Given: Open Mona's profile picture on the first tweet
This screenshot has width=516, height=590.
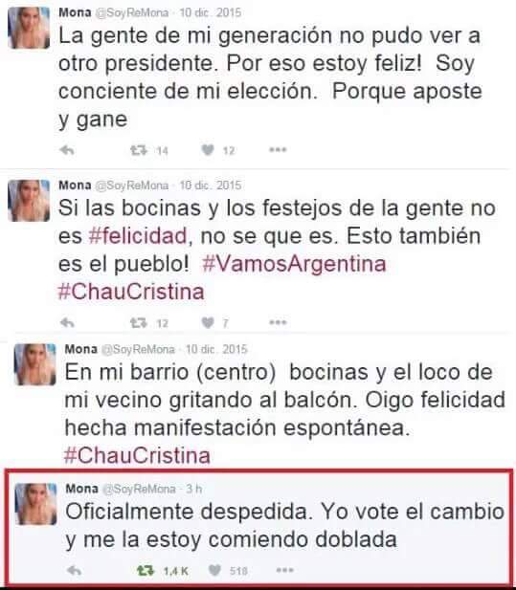Looking at the screenshot, I should [x=29, y=28].
